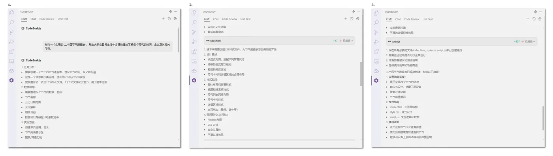Open CodeBuddy settings gear in screenshot 3

click(540, 19)
